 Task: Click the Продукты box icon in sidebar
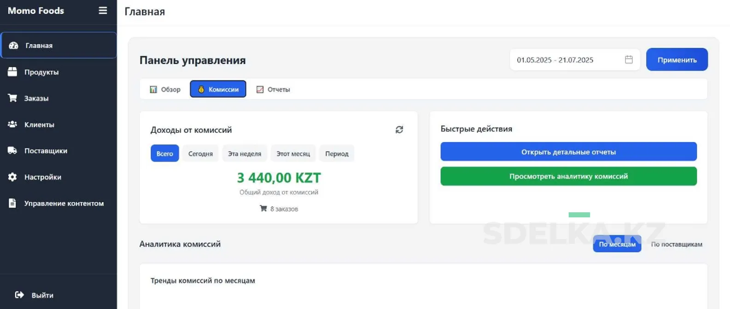coord(12,72)
